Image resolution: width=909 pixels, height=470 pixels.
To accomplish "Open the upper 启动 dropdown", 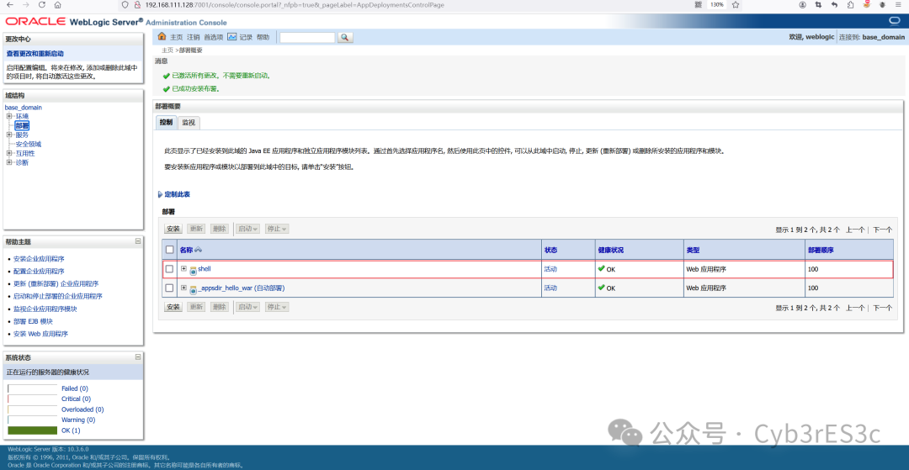I will coord(248,229).
